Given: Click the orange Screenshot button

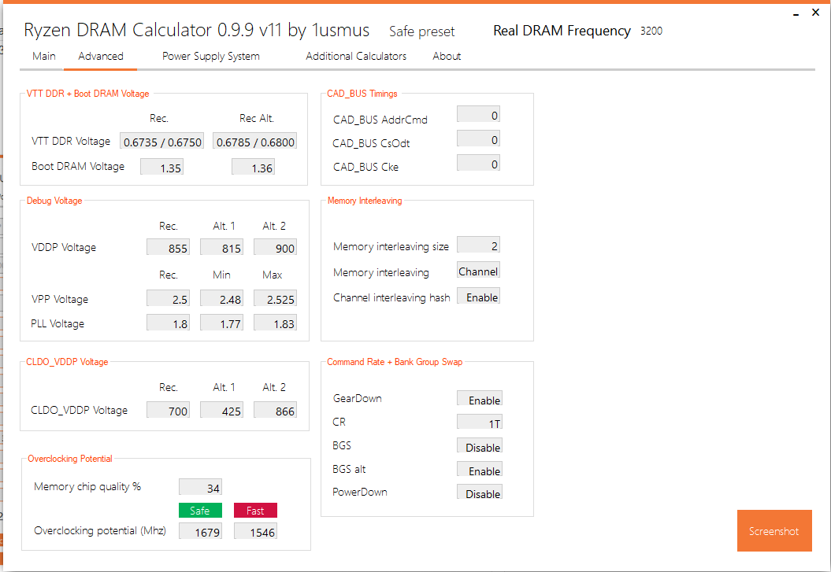Looking at the screenshot, I should (x=774, y=531).
